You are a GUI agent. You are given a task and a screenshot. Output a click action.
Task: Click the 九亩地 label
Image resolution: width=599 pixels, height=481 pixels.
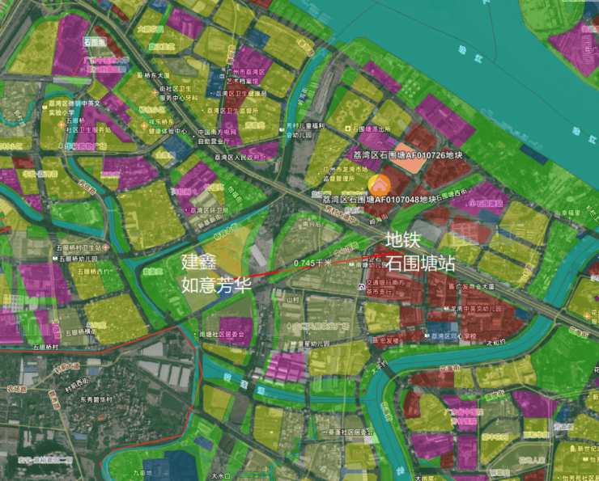[x=142, y=473]
